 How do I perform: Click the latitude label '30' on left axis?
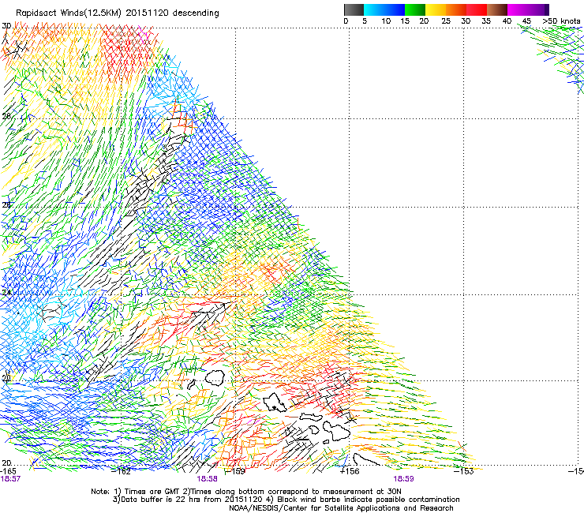6,26
